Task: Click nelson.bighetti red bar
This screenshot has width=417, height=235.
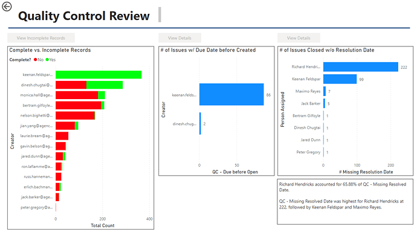Action: click(75, 115)
